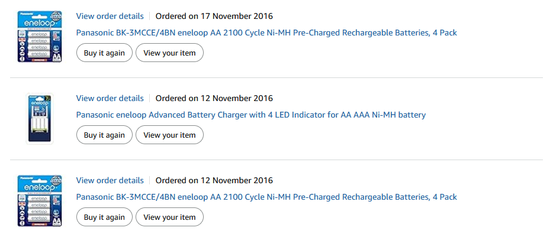
Task: Select order date text beside the charger order
Action: pyautogui.click(x=214, y=98)
